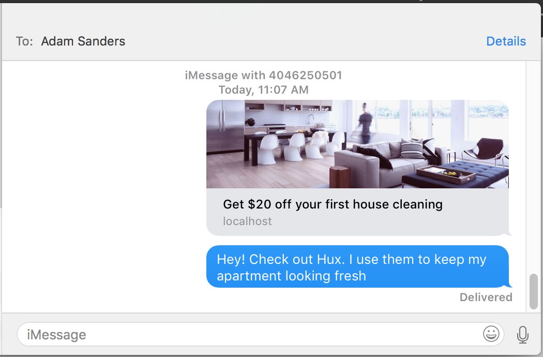The width and height of the screenshot is (543, 357).
Task: Open the emoji picker smiley icon
Action: coord(491,334)
